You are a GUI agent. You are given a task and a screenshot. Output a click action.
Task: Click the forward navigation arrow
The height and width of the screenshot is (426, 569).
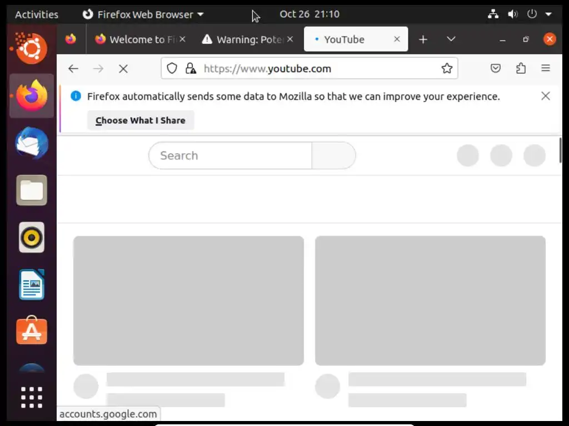click(x=98, y=68)
